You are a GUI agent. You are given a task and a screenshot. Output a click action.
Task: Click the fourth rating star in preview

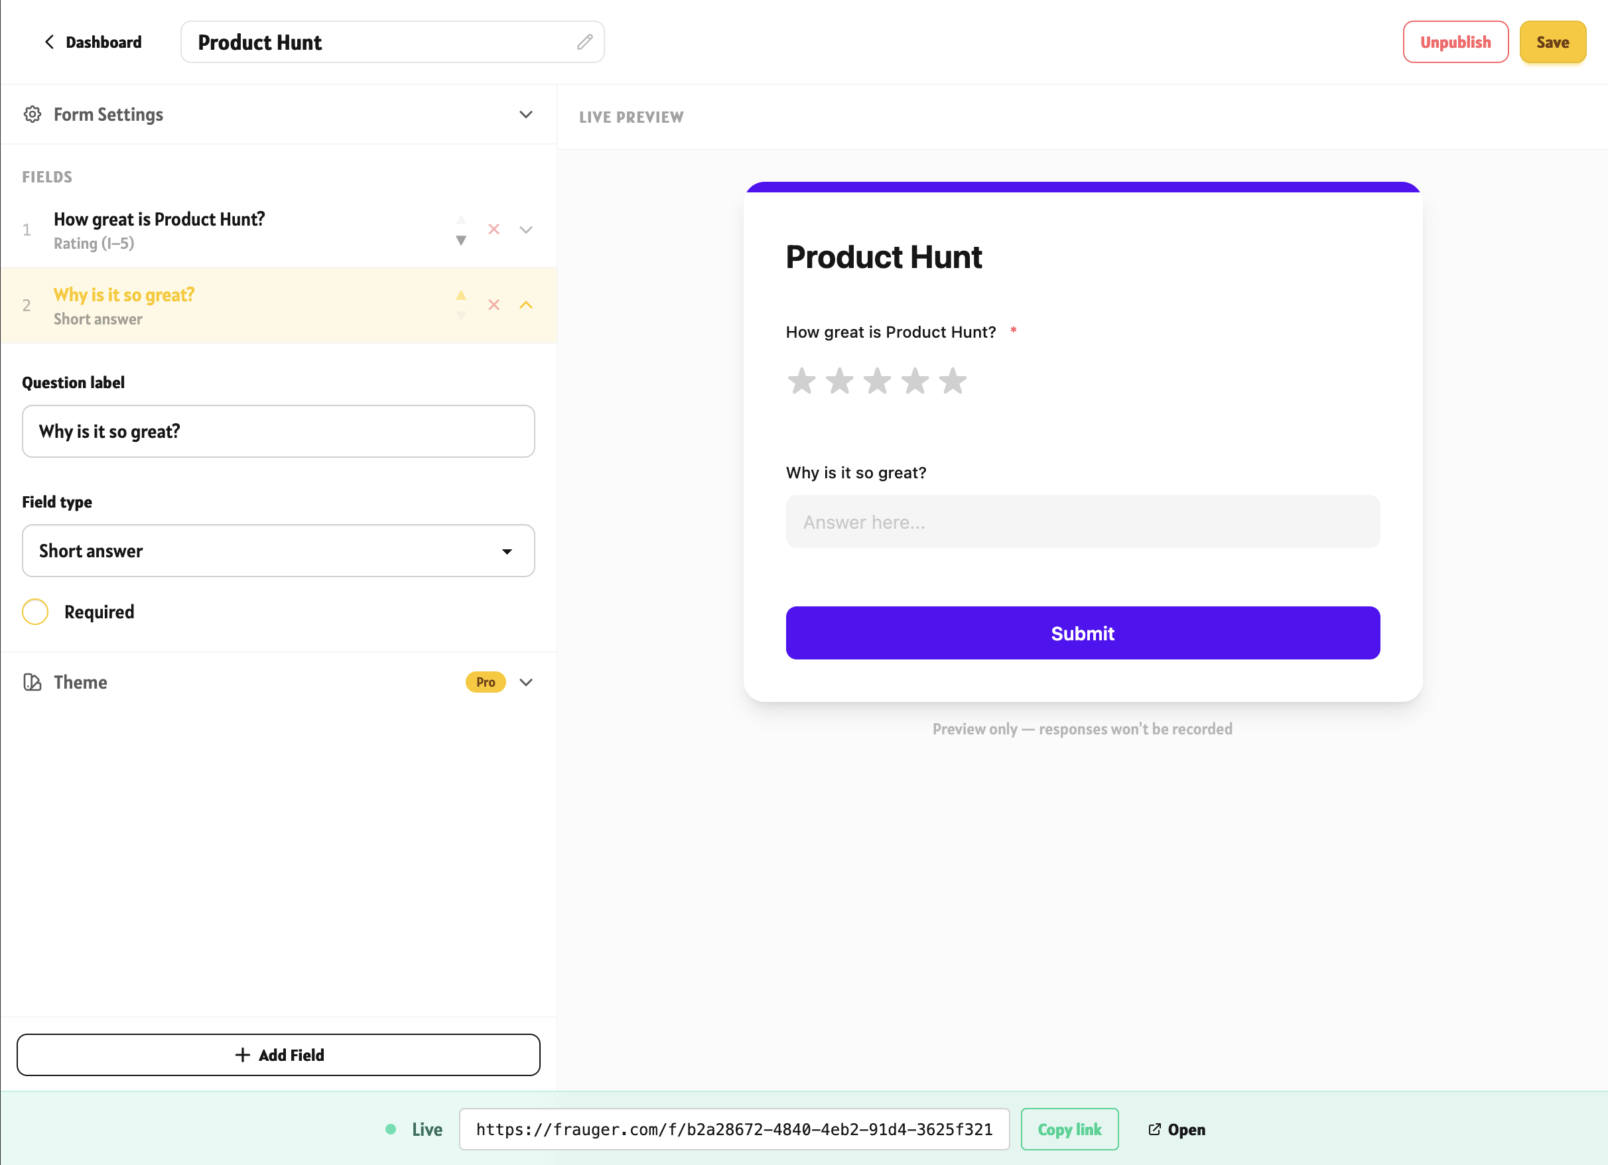click(x=915, y=381)
